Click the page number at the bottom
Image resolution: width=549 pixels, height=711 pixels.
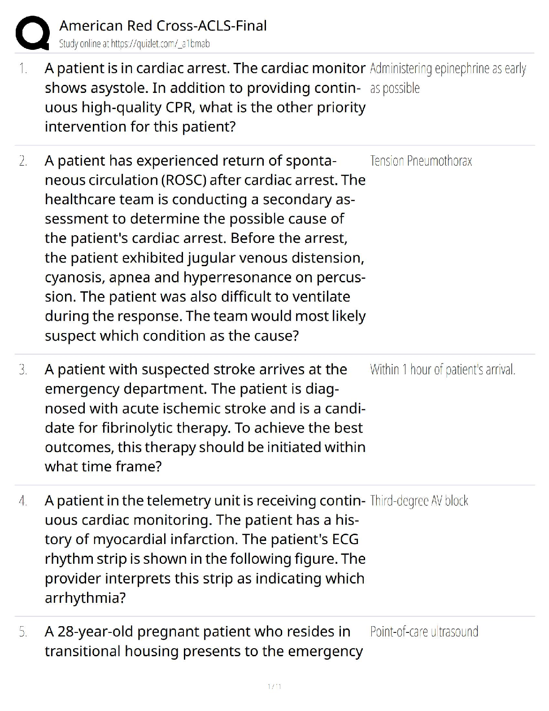click(x=274, y=686)
